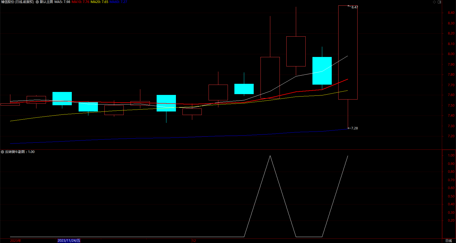Click the 反转骑牛副图 indicator label
Viewport: 456px width, 243px height.
tap(15, 152)
